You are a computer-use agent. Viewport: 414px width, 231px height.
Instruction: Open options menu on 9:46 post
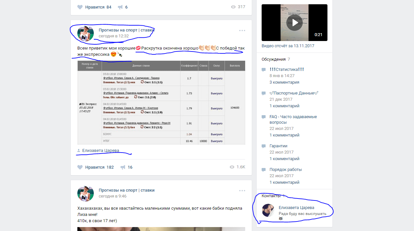pos(242,191)
